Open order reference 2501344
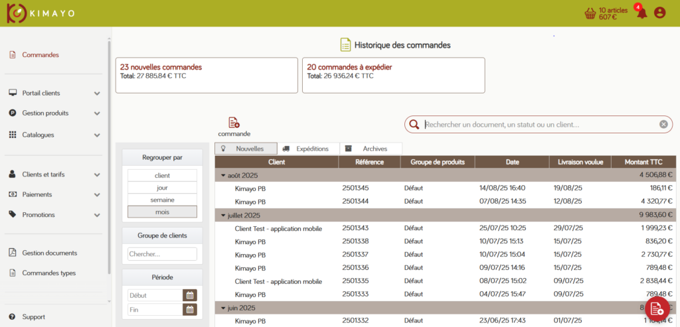 click(356, 202)
